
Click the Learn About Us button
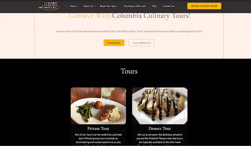coord(142,43)
